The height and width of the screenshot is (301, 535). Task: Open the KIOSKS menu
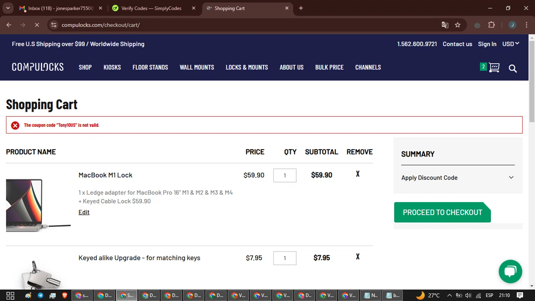(x=112, y=67)
